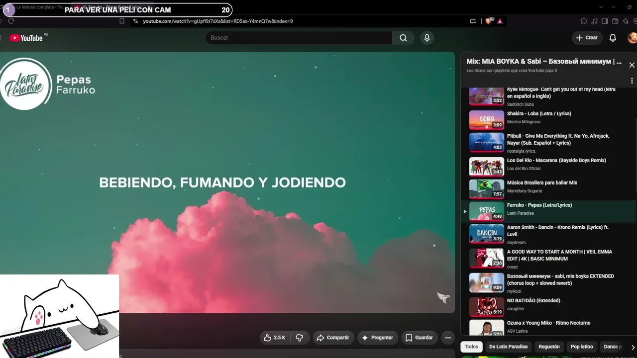Viewport: 637px width, 358px height.
Task: Click channel name 'Sadbitch Subs' in playlist
Action: [521, 104]
